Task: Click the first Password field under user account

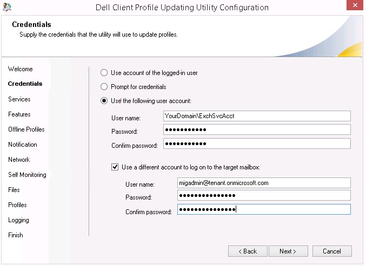Action: pos(257,129)
